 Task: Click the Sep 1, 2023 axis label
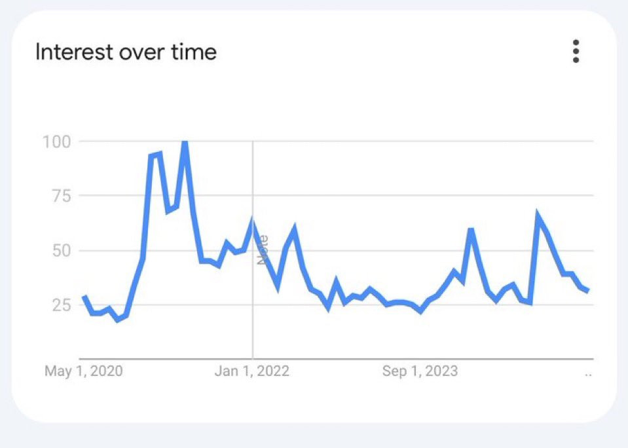pyautogui.click(x=420, y=371)
